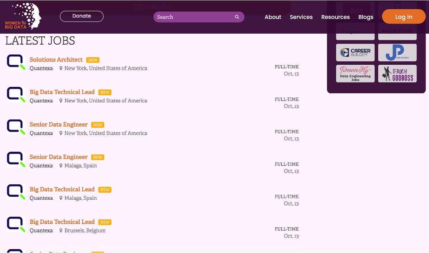The height and width of the screenshot is (253, 429).
Task: Open the Brussels Big Data Technical Lead listing
Action: pos(62,222)
